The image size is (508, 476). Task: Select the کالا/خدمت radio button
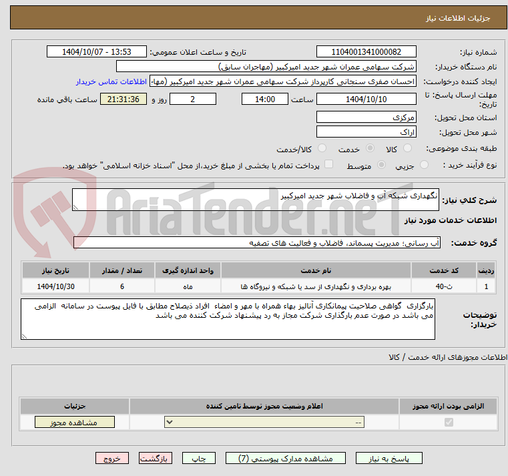click(x=322, y=148)
